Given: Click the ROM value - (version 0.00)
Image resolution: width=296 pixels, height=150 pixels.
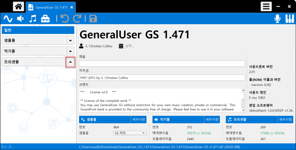Looking at the screenshot, I should coord(260,85).
